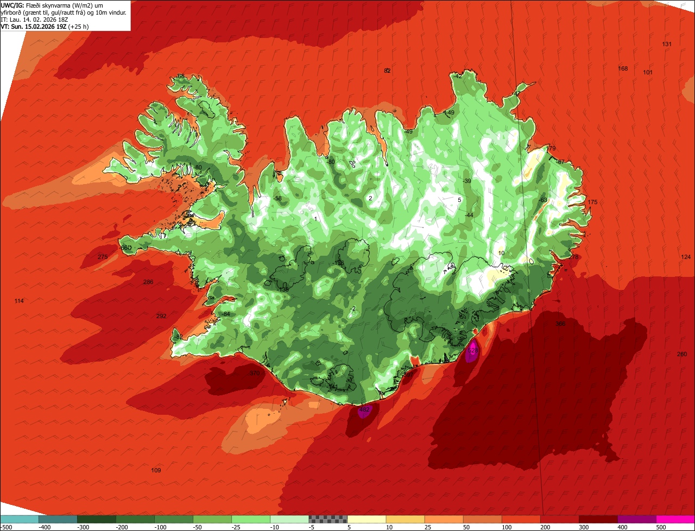Click the 131 flux value on the map

(667, 44)
